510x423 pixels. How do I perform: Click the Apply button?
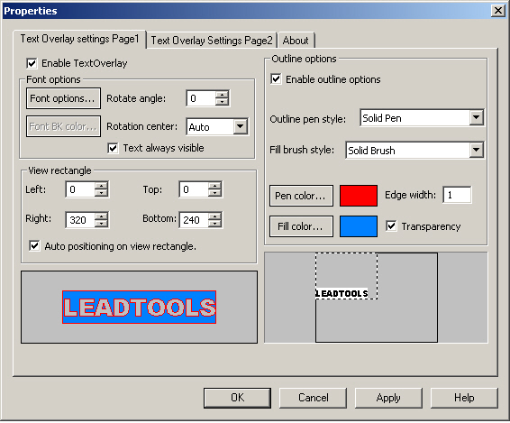coord(388,398)
